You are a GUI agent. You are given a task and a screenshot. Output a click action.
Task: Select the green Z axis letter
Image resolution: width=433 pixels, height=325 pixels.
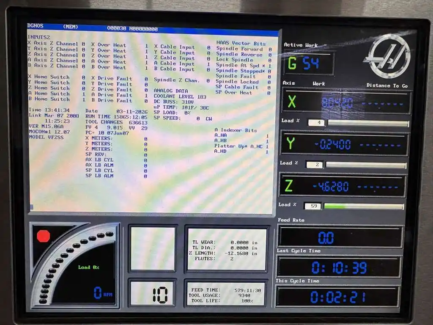[x=288, y=186]
